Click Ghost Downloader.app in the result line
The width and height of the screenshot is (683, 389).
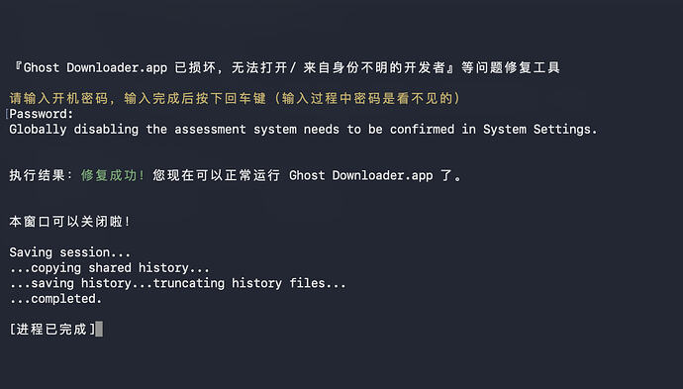(360, 175)
